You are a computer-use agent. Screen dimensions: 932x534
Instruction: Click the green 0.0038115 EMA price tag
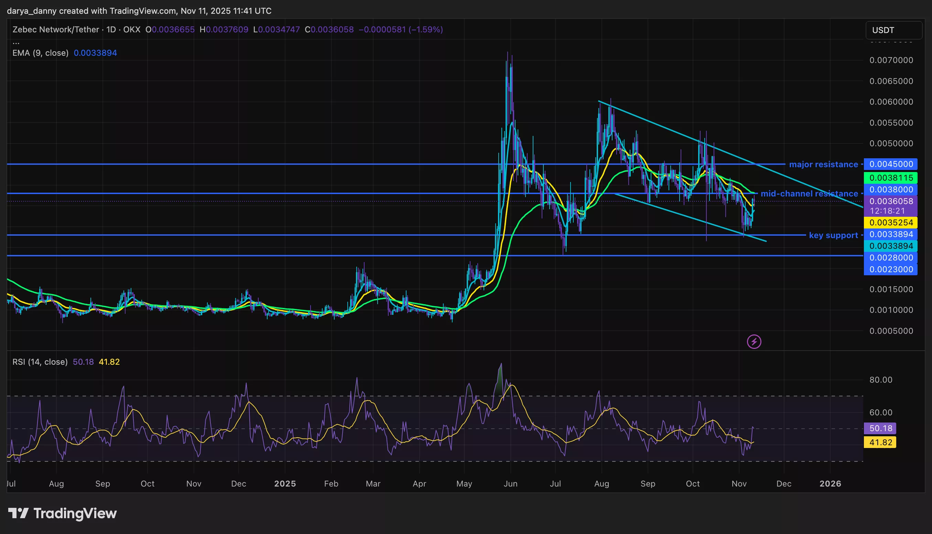(x=891, y=178)
